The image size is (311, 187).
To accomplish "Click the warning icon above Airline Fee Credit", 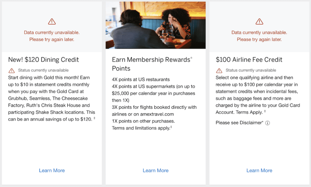I will 259,21.
